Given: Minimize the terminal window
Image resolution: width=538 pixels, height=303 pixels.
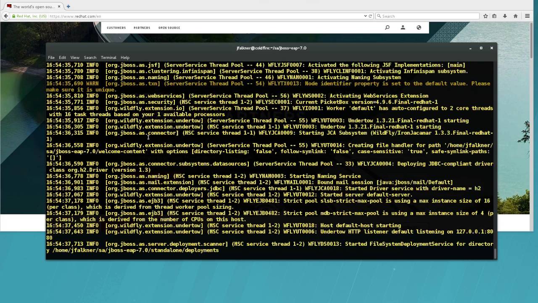Looking at the screenshot, I should point(470,48).
